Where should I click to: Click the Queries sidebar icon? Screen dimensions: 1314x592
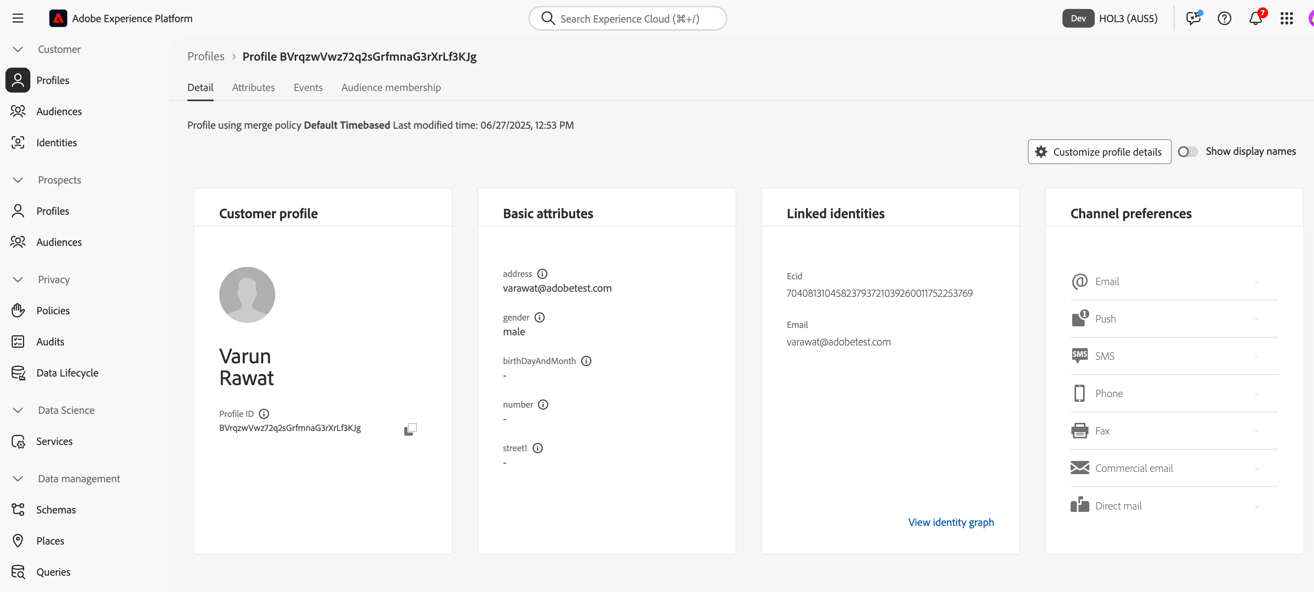click(18, 572)
